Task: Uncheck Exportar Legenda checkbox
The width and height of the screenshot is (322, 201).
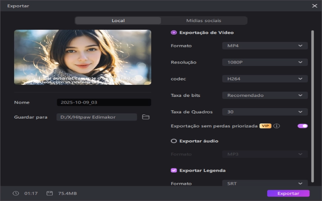Action: 174,170
